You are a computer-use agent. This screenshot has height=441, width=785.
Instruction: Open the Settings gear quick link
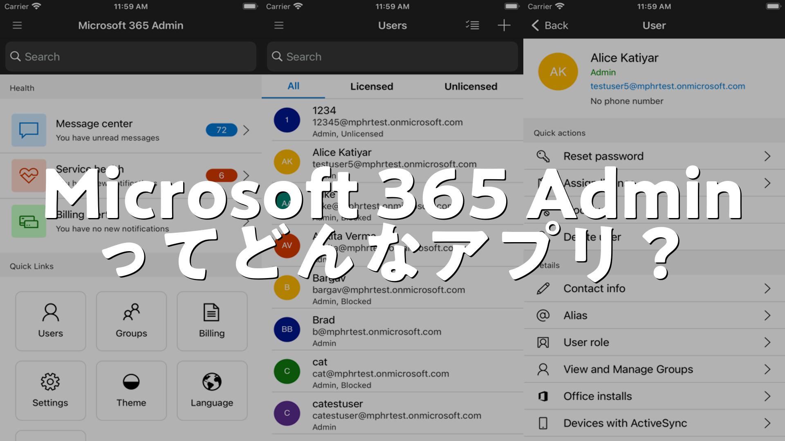51,390
